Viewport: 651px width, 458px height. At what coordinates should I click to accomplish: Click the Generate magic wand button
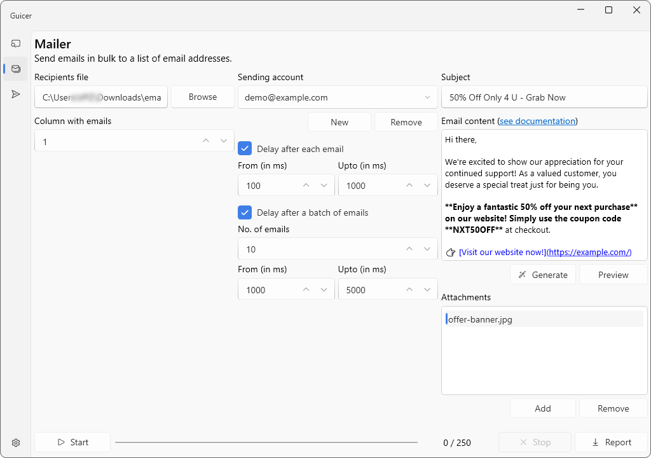point(542,275)
